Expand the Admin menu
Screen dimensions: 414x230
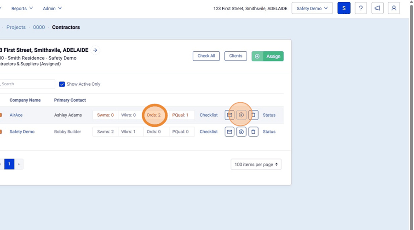coord(52,8)
